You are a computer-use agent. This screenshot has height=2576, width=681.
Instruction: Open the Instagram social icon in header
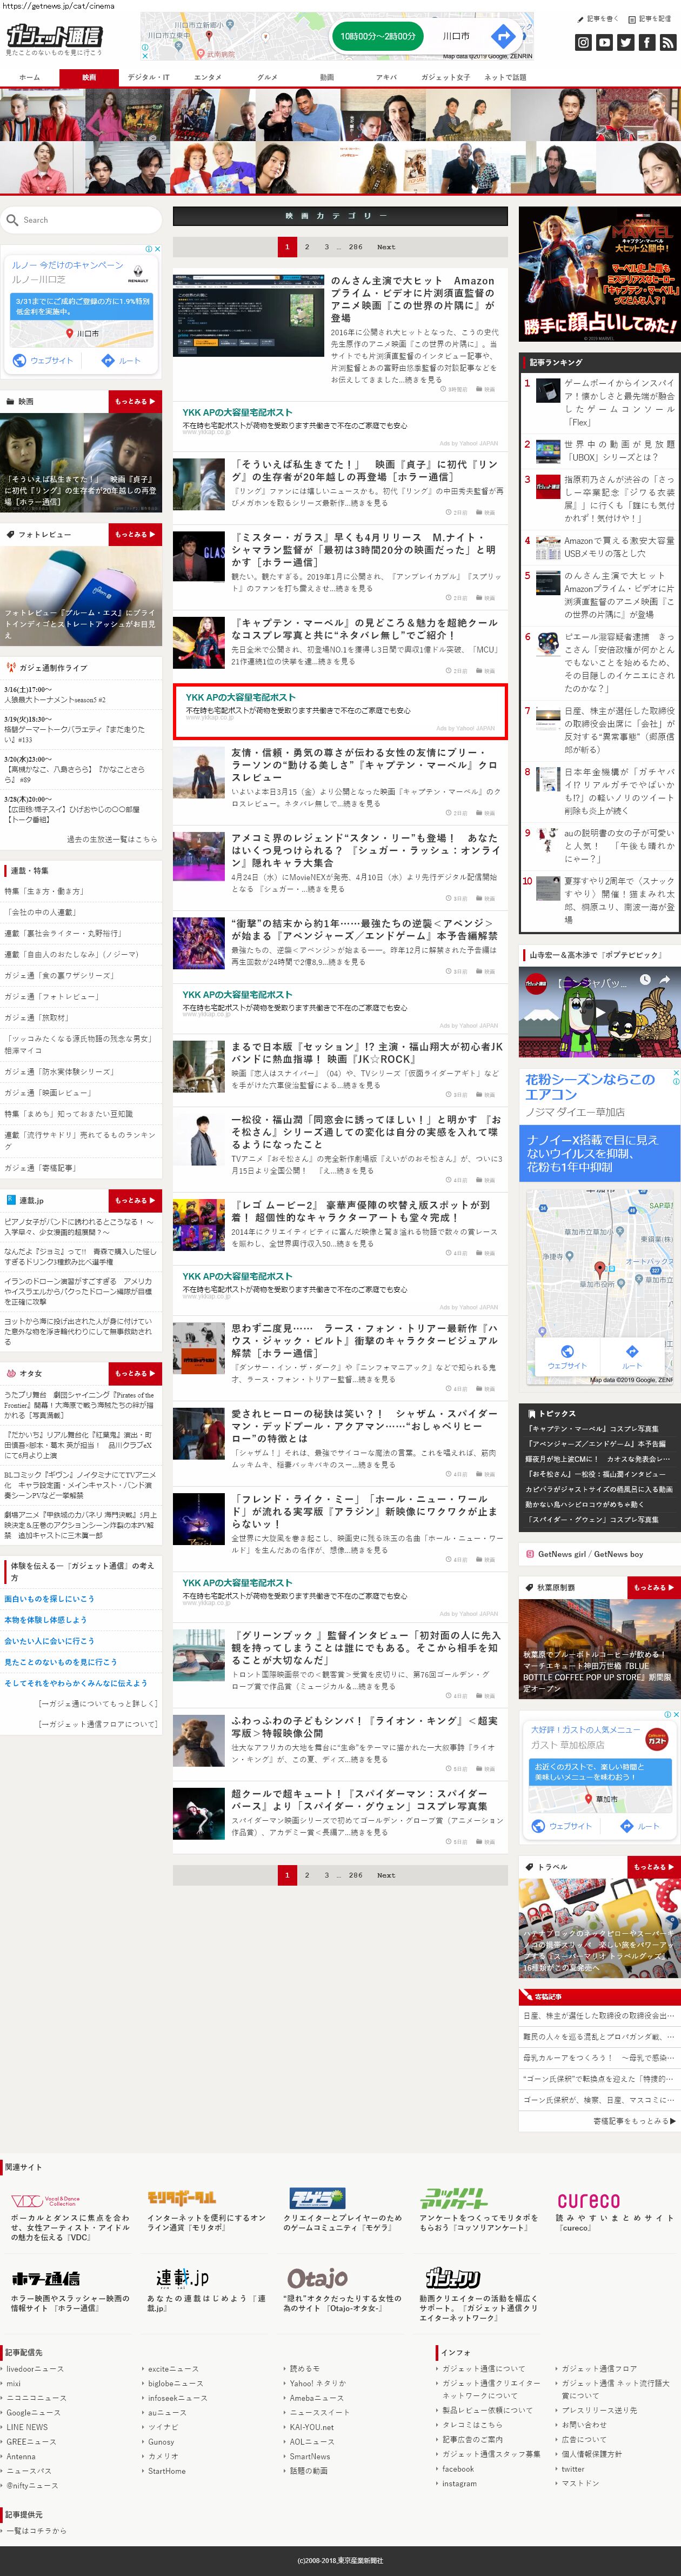click(583, 42)
